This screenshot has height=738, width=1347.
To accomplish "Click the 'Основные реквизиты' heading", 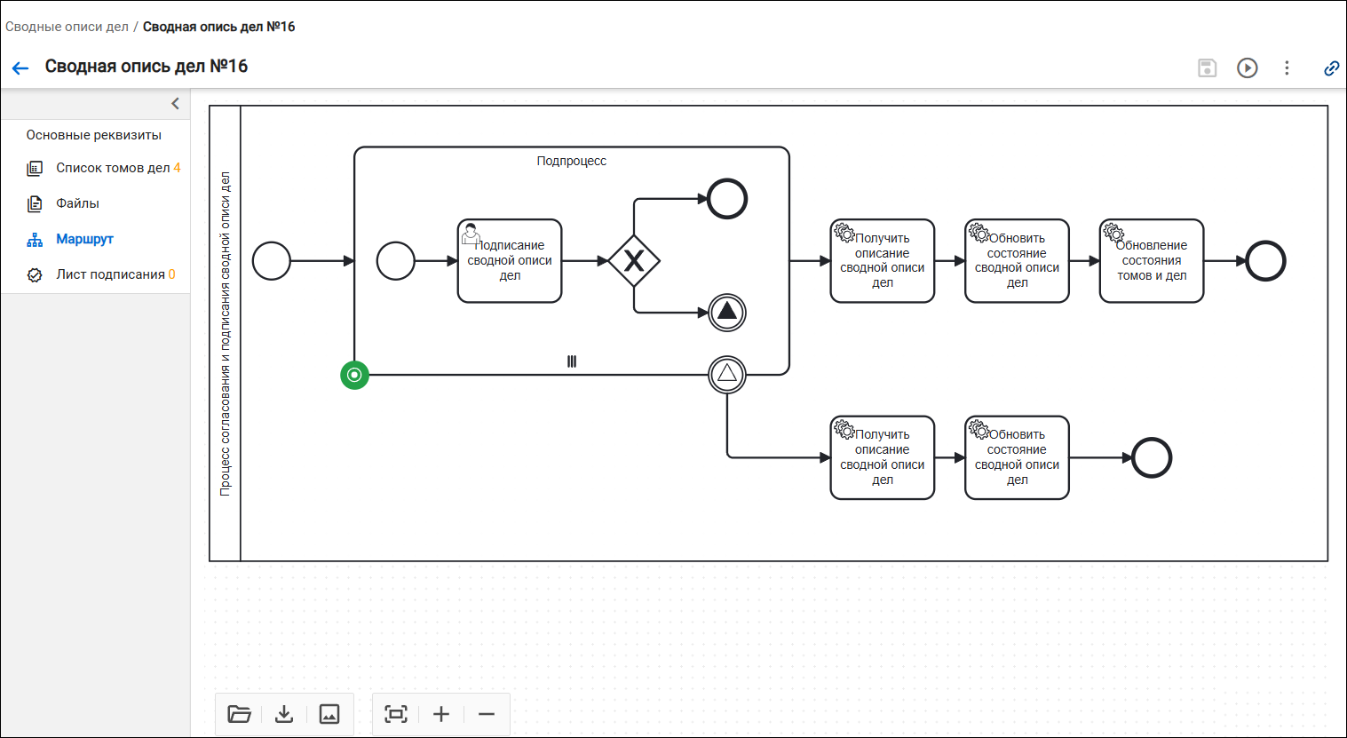I will [94, 135].
